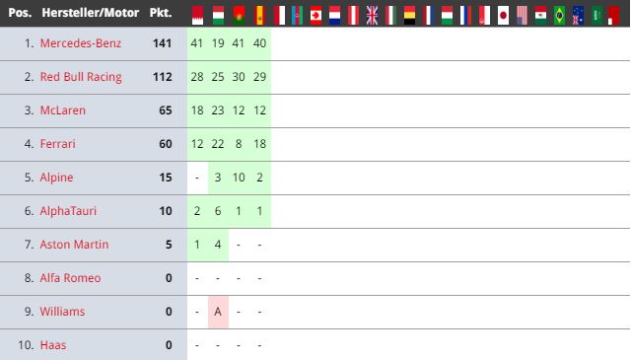Click the Bahrain flag column header
631x360 pixels.
(x=197, y=16)
